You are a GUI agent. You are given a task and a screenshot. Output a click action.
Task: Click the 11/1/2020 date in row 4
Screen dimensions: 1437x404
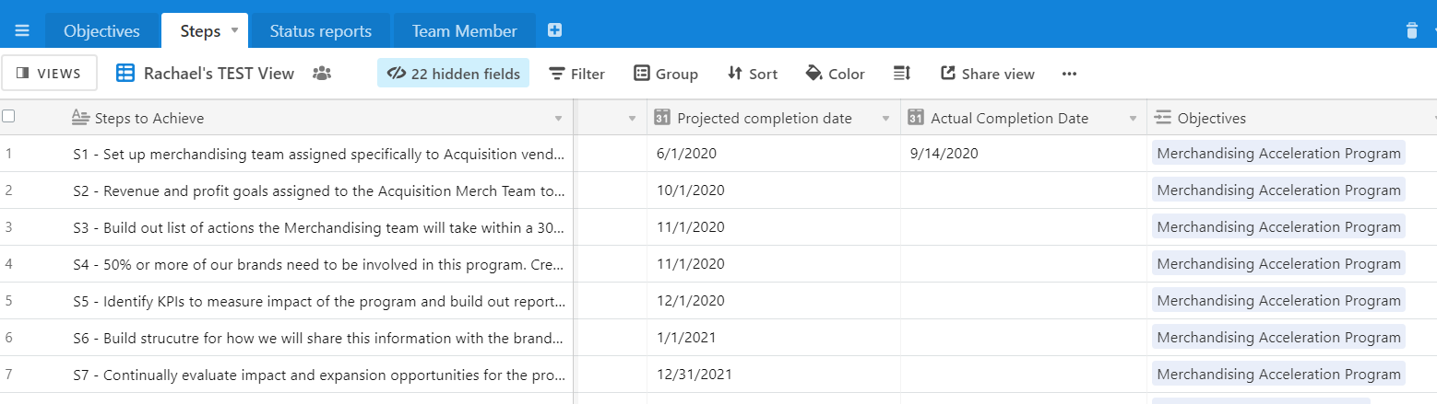tap(773, 264)
